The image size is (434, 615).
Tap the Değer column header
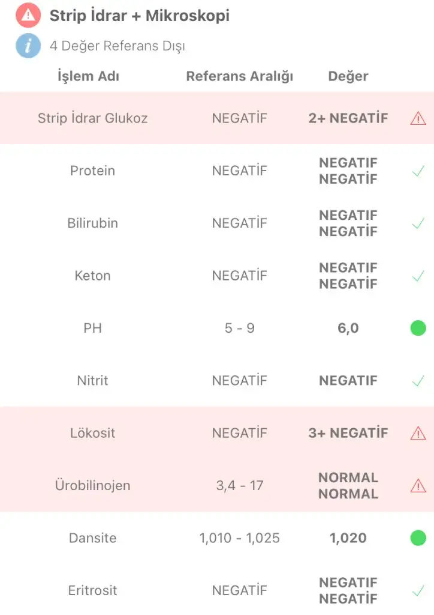point(348,76)
